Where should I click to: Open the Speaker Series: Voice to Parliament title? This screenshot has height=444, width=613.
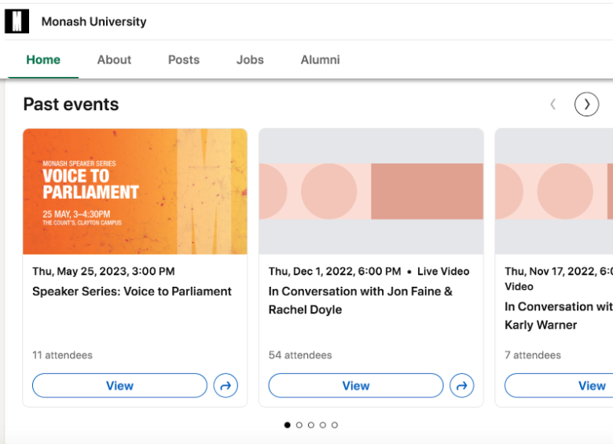pyautogui.click(x=132, y=292)
